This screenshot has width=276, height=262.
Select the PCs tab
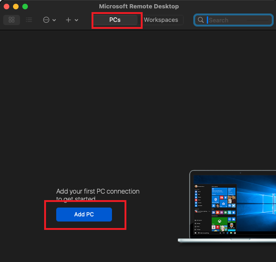pos(115,20)
